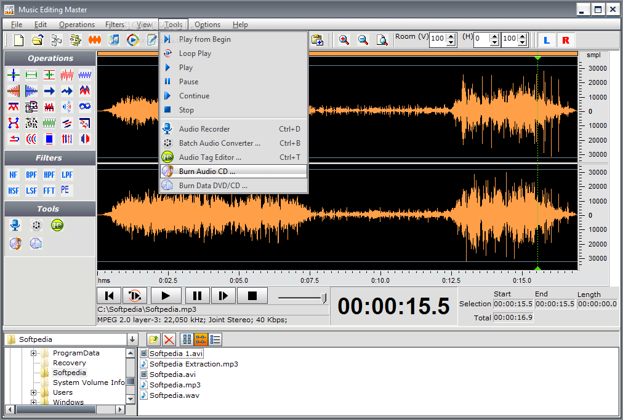Click the zoom-to-document magnifier icon
623x420 pixels.
(382, 40)
